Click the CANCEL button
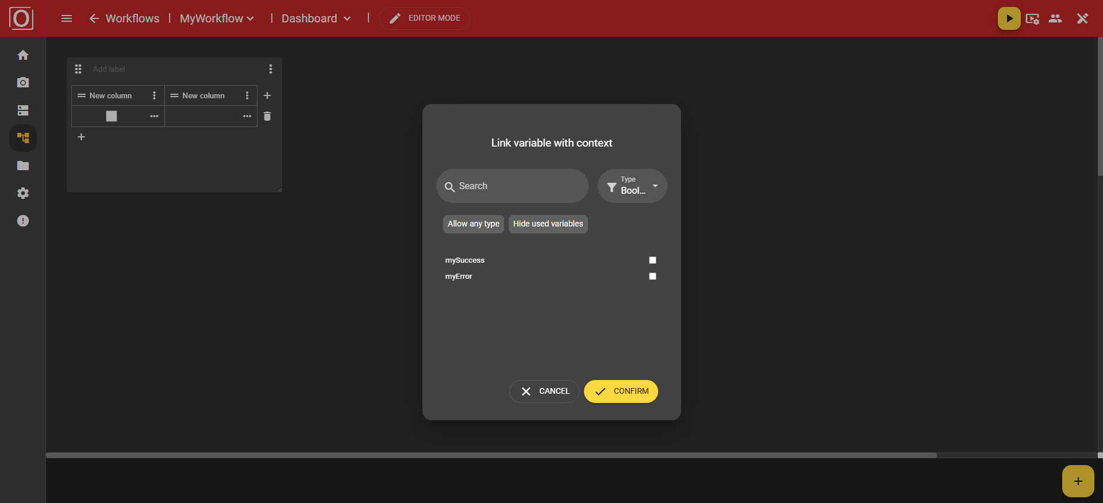1103x503 pixels. click(544, 391)
